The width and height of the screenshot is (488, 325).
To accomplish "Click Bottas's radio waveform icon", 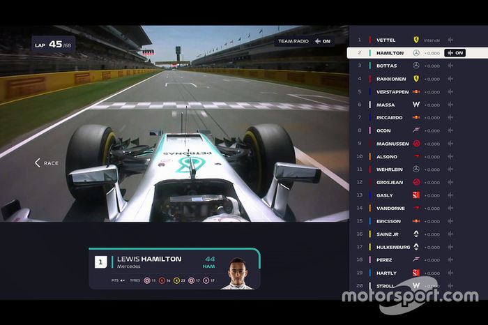I will 451,66.
